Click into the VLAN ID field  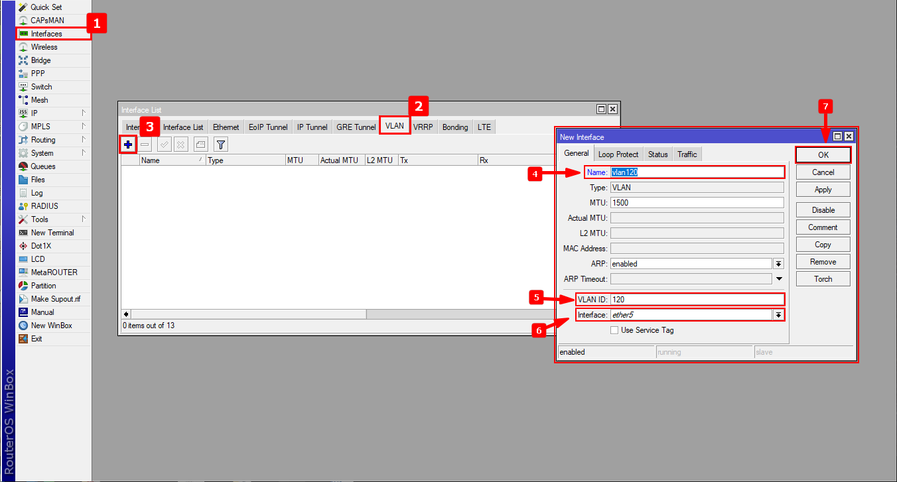click(x=697, y=300)
